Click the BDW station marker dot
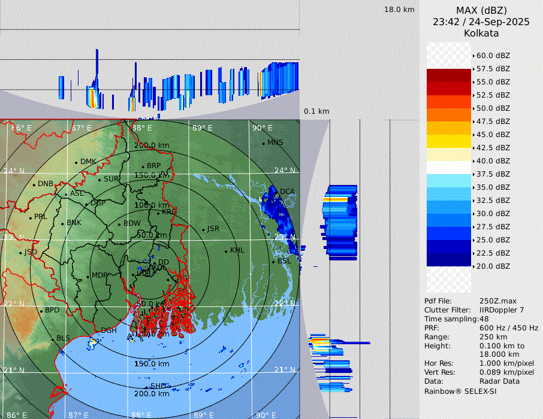 click(119, 224)
